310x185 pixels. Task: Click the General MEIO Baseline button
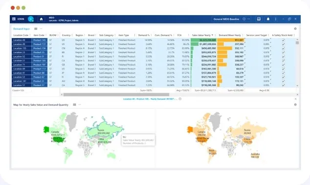[226, 19]
